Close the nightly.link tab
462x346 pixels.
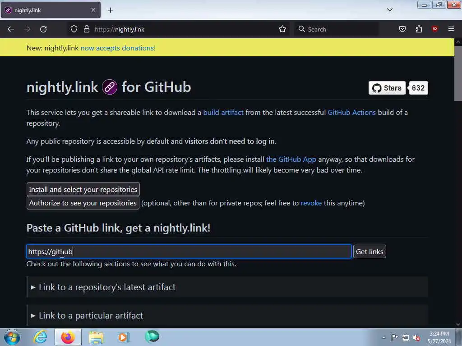tap(93, 10)
